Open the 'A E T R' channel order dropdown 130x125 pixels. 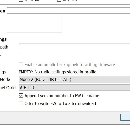click(x=74, y=88)
